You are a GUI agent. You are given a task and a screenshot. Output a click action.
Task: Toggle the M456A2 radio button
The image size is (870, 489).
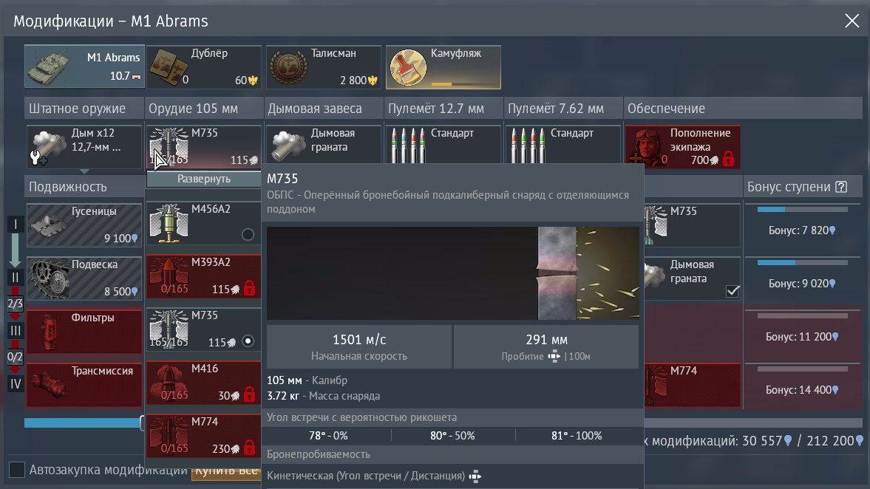[x=248, y=234]
